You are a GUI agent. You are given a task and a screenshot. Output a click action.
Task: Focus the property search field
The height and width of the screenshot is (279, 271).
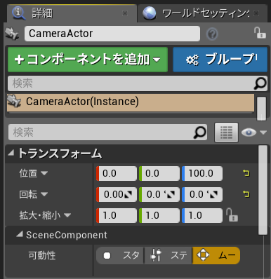click(x=107, y=132)
